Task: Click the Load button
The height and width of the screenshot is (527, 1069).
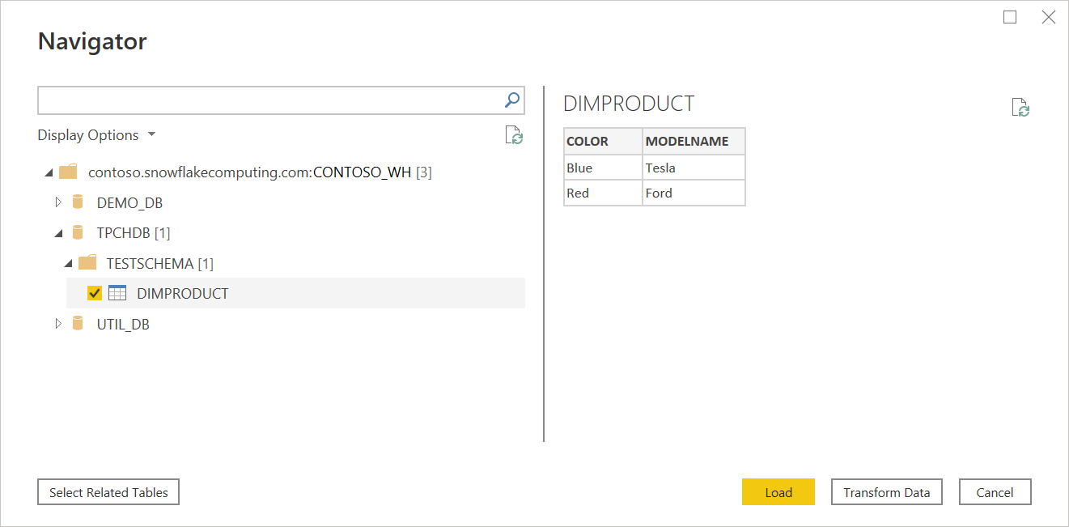Action: click(778, 491)
